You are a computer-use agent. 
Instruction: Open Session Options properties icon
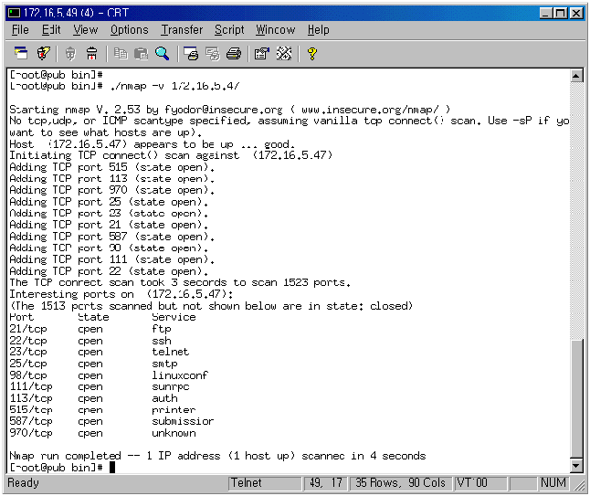point(262,54)
